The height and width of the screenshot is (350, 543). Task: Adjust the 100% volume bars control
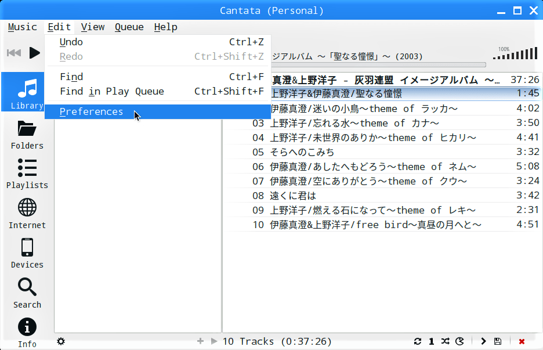(515, 53)
